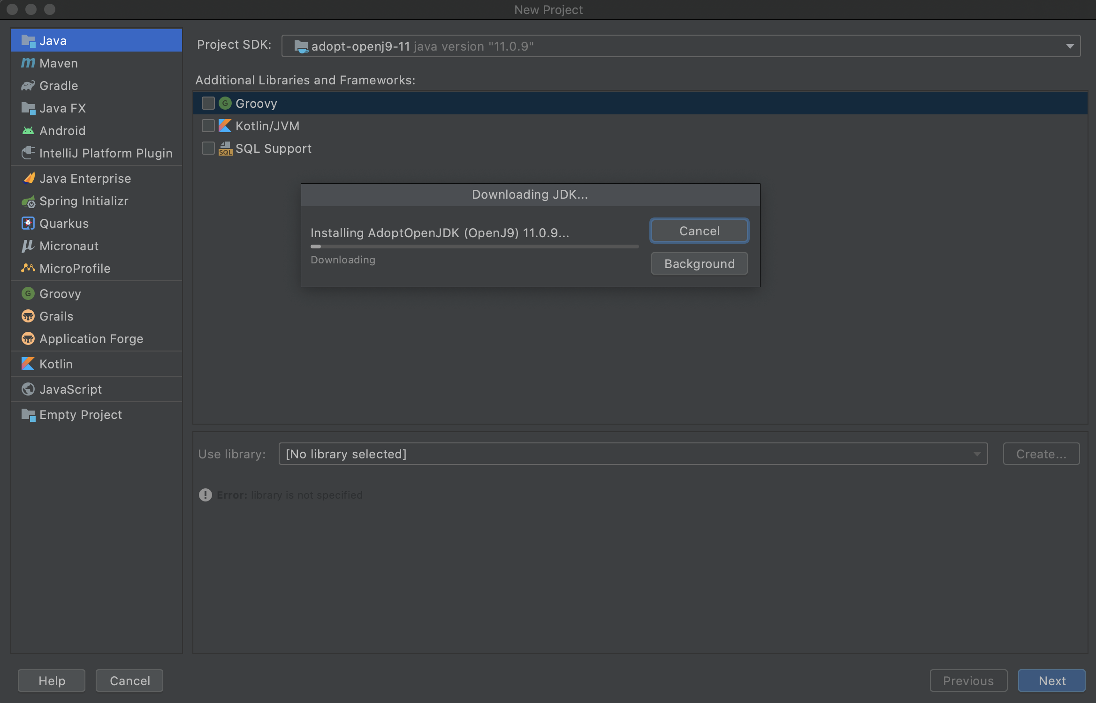1096x703 pixels.
Task: Click the JDK download progress bar
Action: [x=474, y=246]
